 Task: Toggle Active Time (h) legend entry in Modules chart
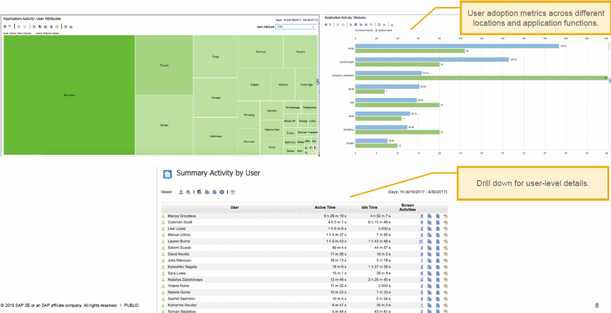(x=365, y=31)
